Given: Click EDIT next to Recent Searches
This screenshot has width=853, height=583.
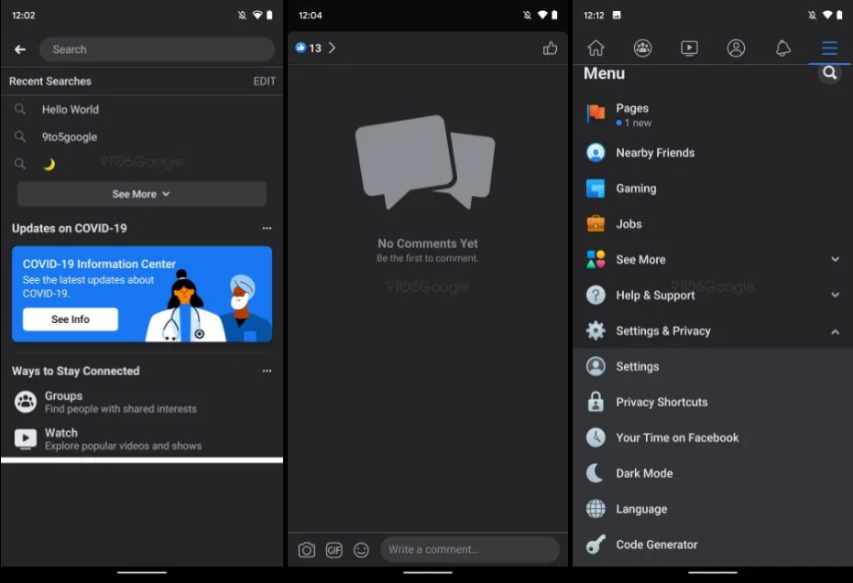Looking at the screenshot, I should (265, 81).
